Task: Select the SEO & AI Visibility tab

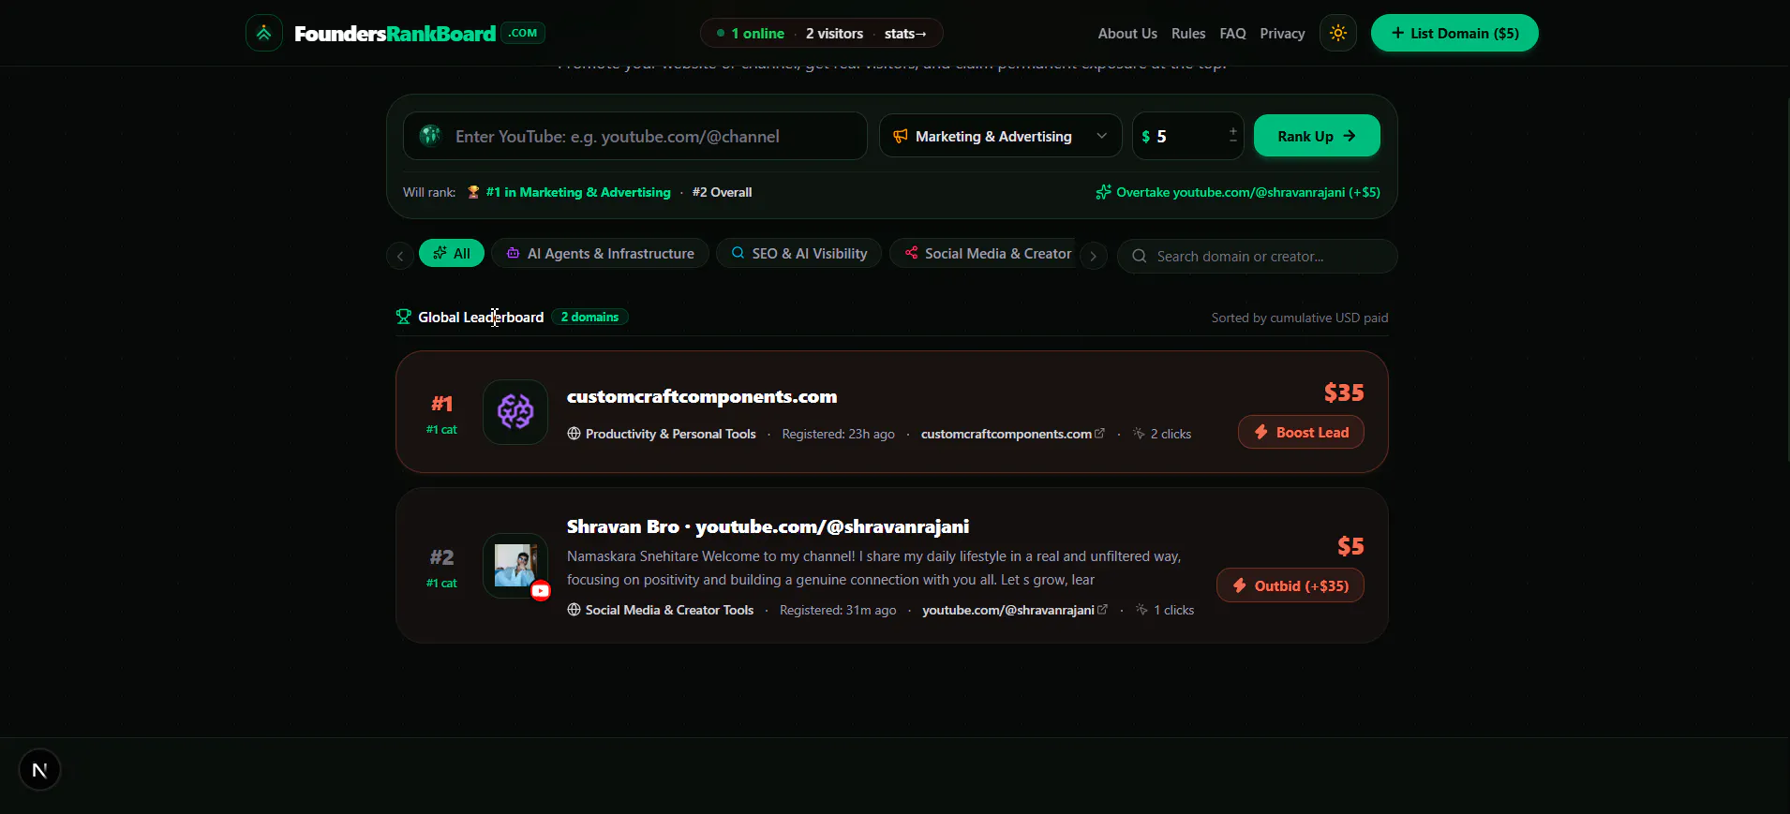Action: coord(798,253)
